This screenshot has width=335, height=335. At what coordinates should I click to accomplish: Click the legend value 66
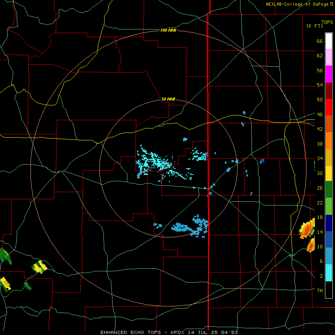[320, 41]
